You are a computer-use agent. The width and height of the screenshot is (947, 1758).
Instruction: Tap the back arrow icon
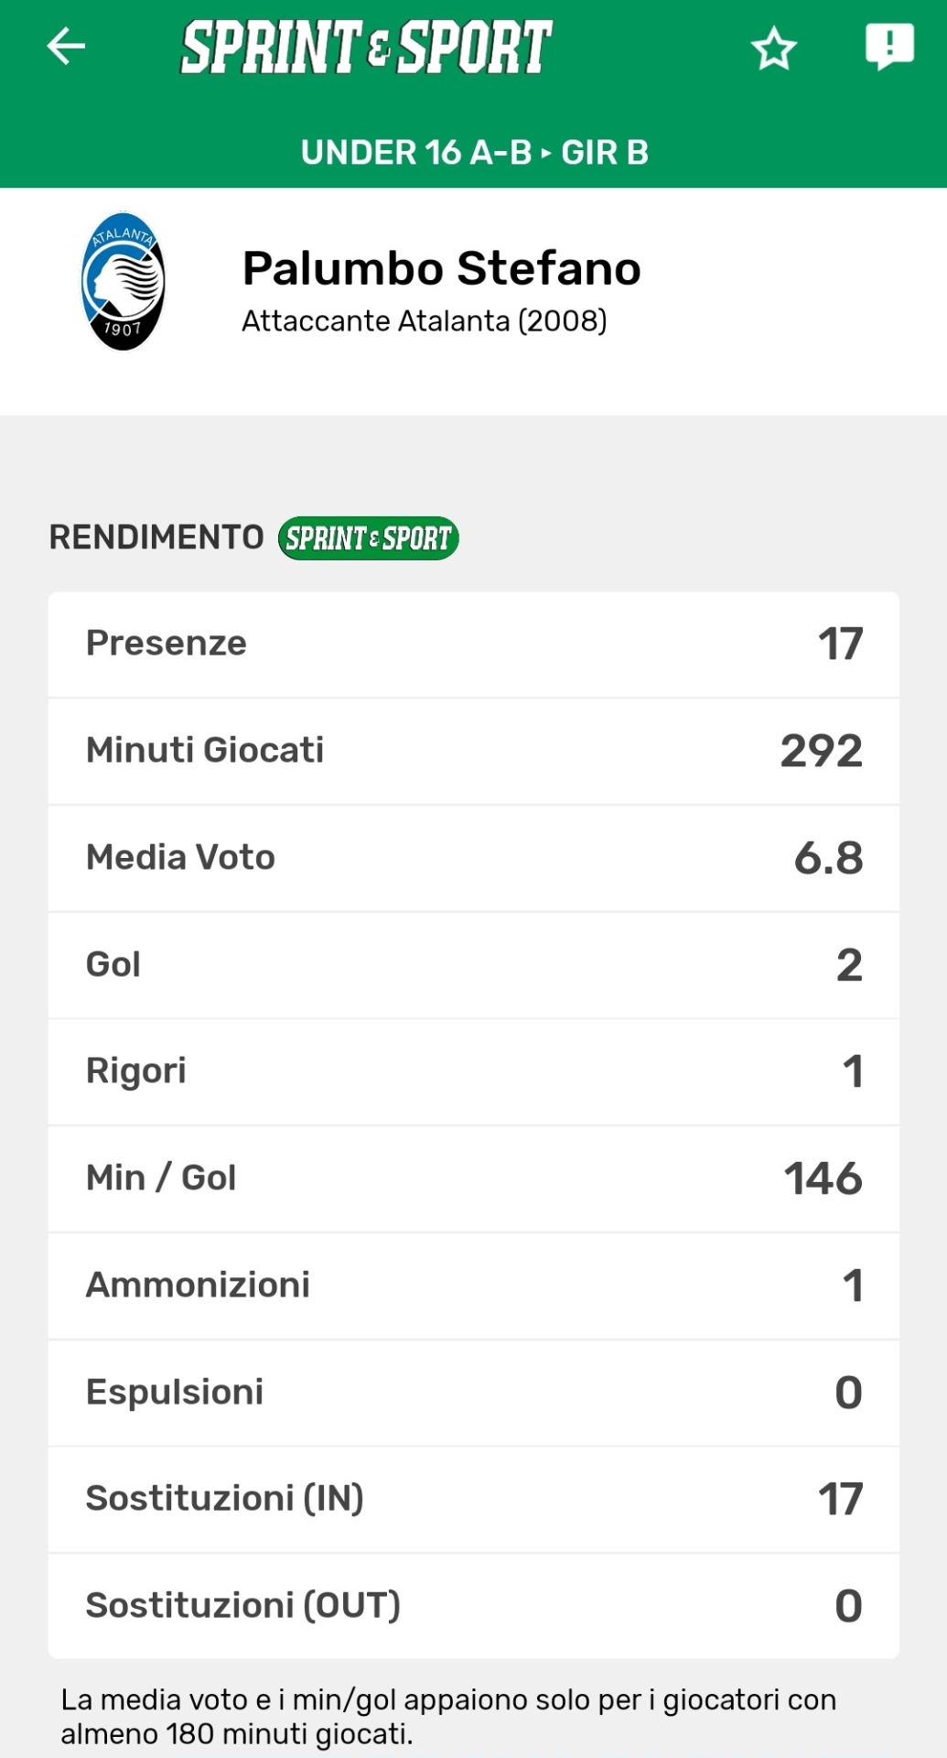coord(66,46)
